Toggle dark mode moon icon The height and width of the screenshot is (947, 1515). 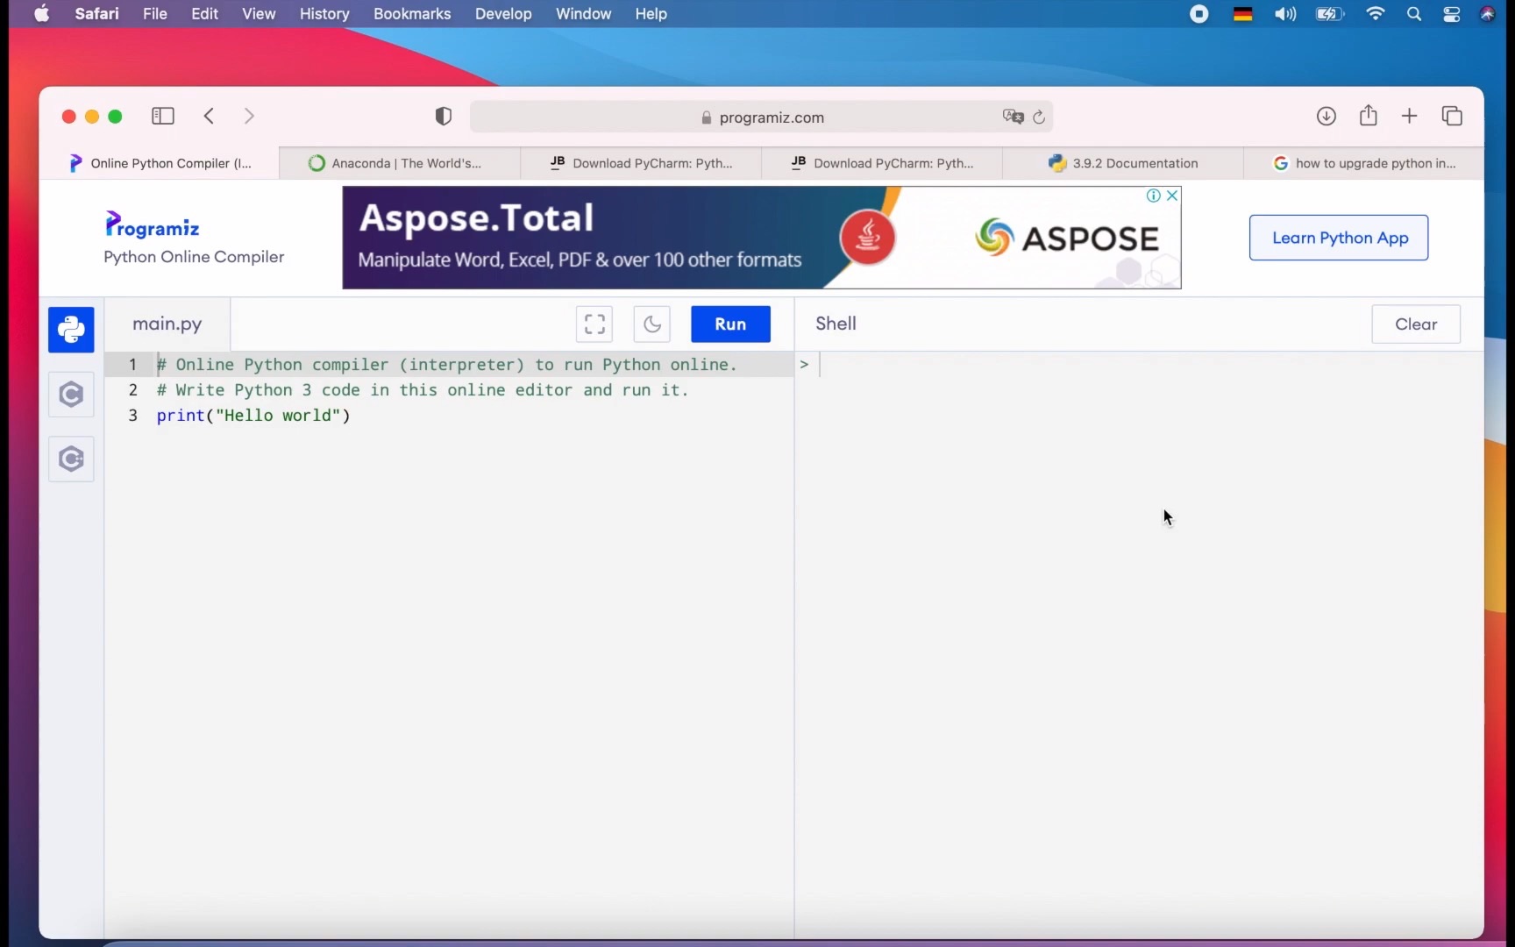click(x=652, y=324)
